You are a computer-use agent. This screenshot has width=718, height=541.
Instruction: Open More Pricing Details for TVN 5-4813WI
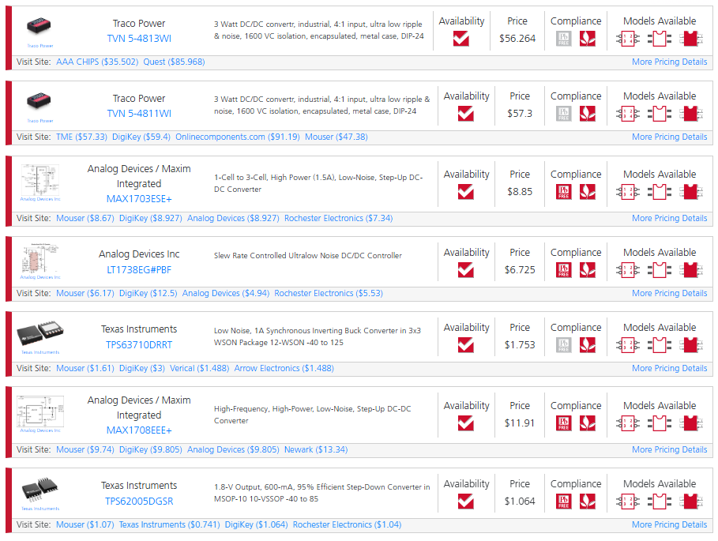tap(670, 62)
